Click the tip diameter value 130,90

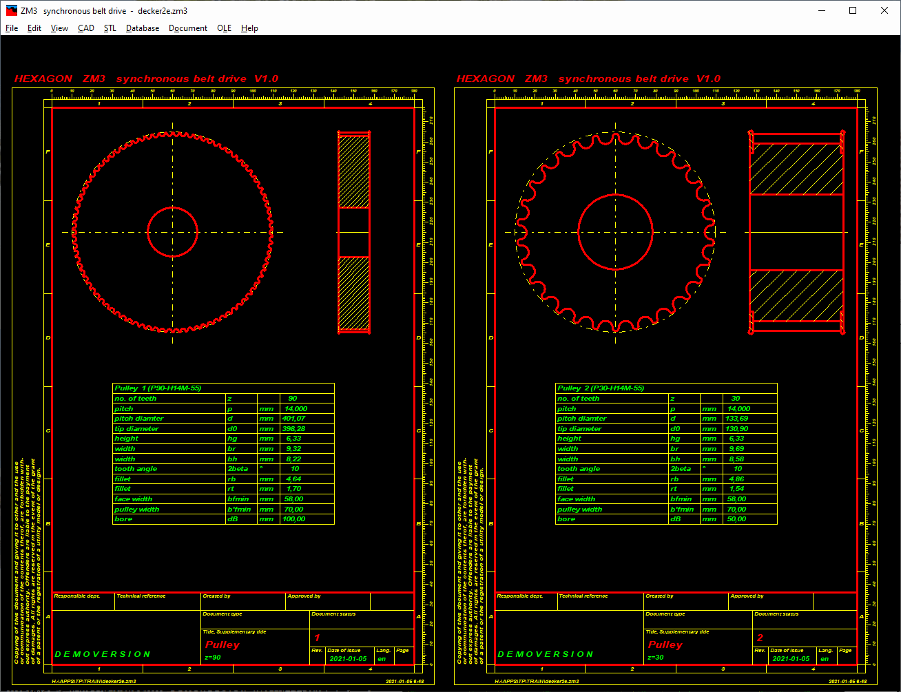[737, 428]
